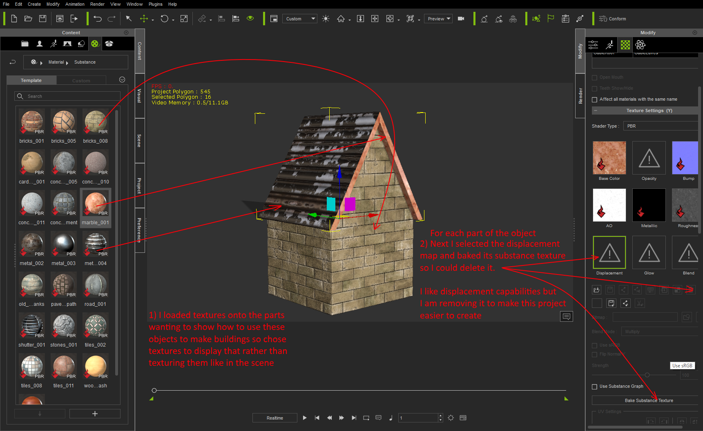Click the Load texture icon below channels
Viewport: 703px width, 431px height.
(x=596, y=290)
